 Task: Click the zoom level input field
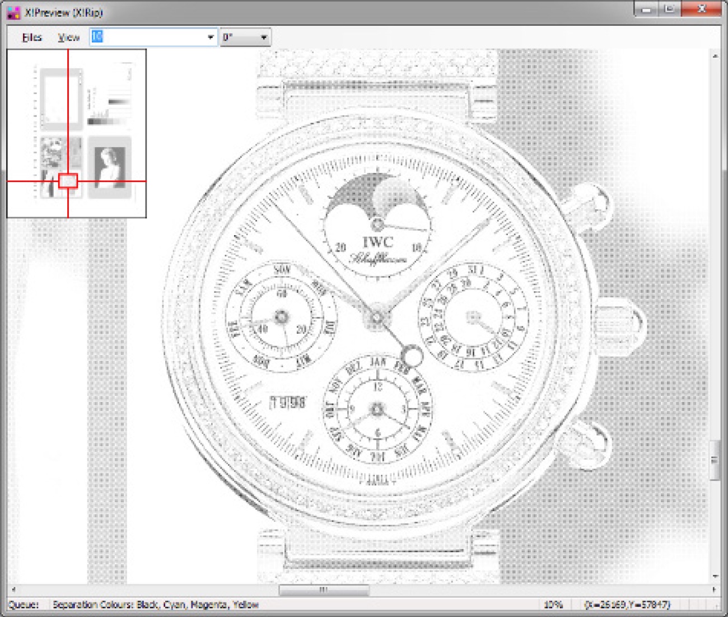coord(148,38)
